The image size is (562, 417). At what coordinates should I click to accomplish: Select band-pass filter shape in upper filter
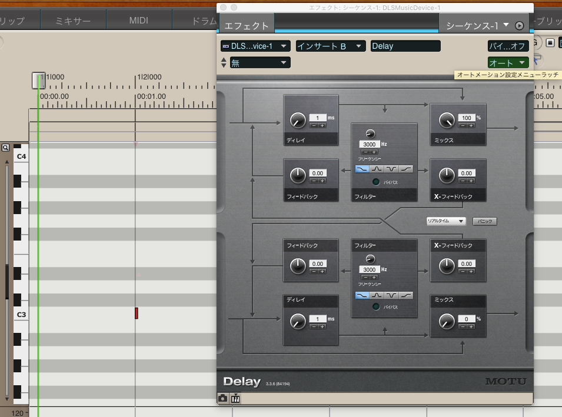[x=377, y=169]
